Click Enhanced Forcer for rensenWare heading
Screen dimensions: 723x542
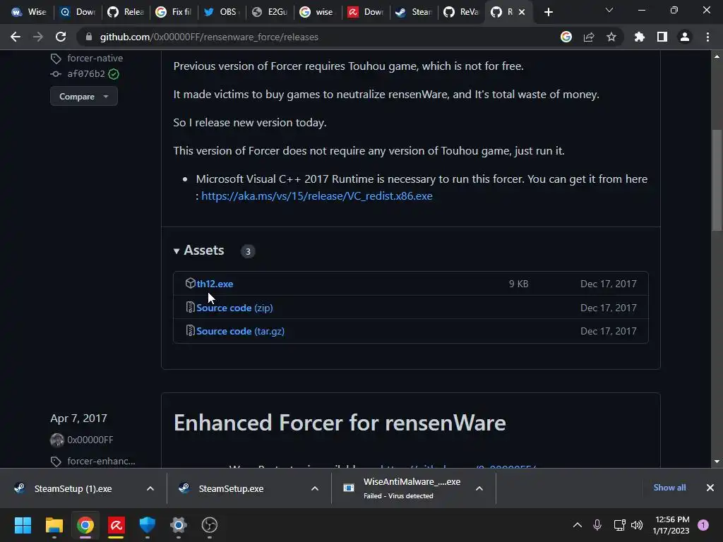pyautogui.click(x=340, y=423)
